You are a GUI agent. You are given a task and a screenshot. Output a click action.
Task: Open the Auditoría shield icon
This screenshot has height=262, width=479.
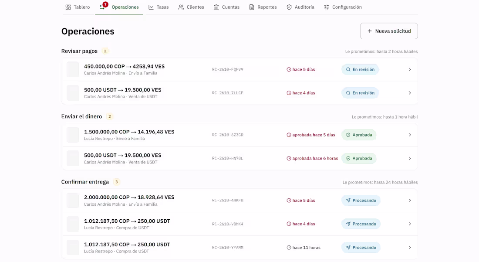tap(289, 7)
